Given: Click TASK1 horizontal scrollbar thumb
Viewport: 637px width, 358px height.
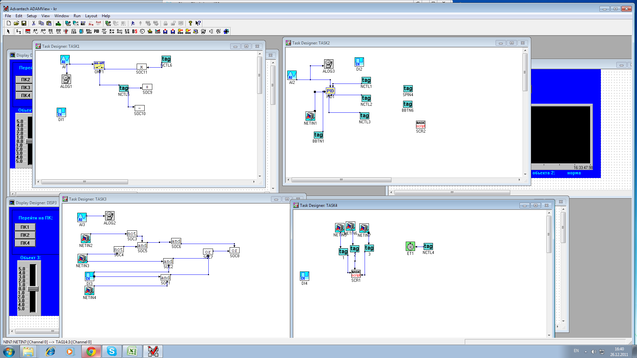Looking at the screenshot, I should [x=85, y=182].
